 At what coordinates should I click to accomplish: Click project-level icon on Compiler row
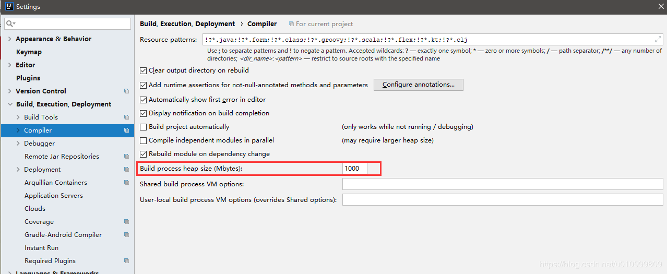click(x=126, y=130)
